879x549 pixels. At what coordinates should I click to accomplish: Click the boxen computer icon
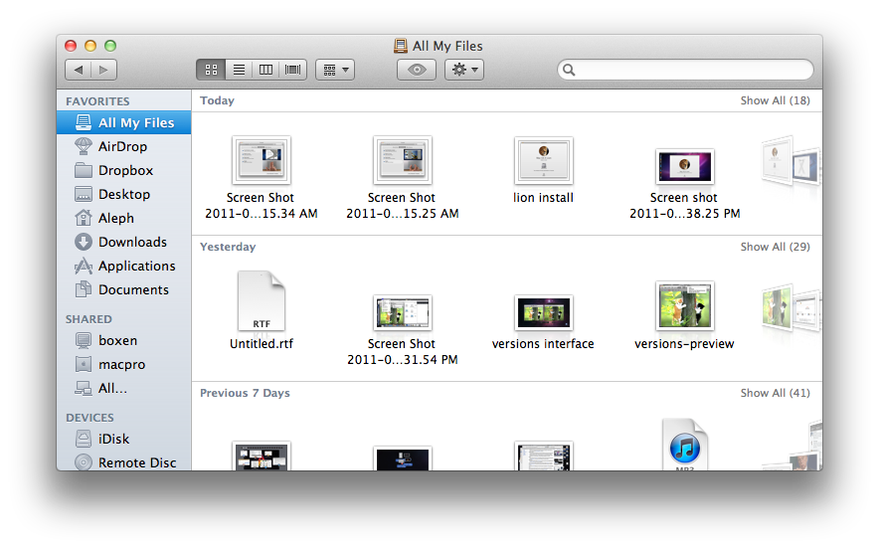tap(84, 340)
